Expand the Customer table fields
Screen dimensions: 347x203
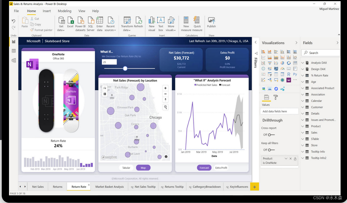pos(303,107)
